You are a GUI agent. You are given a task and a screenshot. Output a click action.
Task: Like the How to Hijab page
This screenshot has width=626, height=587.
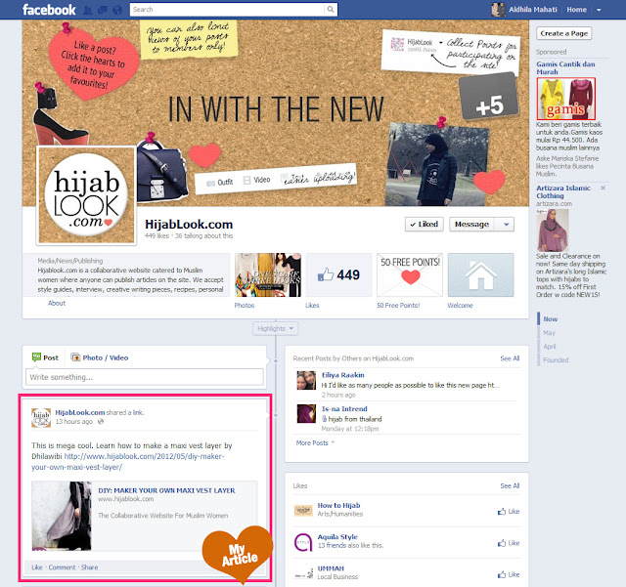click(x=509, y=512)
